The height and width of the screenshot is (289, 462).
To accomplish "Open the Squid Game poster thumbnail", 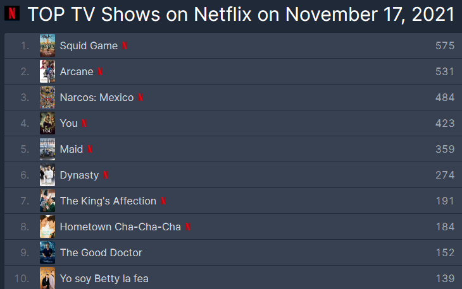I will [47, 45].
